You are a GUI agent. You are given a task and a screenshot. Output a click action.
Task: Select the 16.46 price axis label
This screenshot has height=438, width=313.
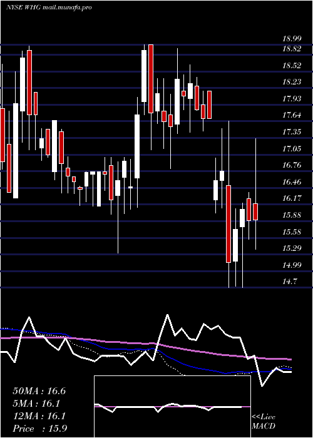click(x=292, y=182)
